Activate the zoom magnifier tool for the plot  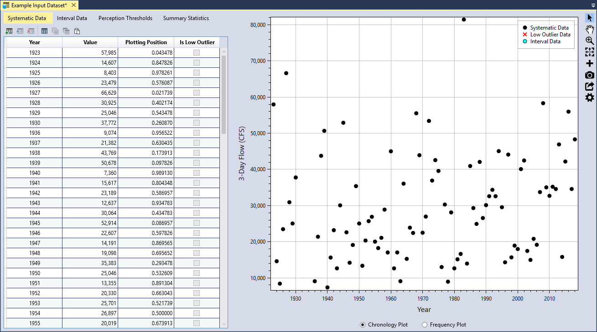[x=590, y=41]
